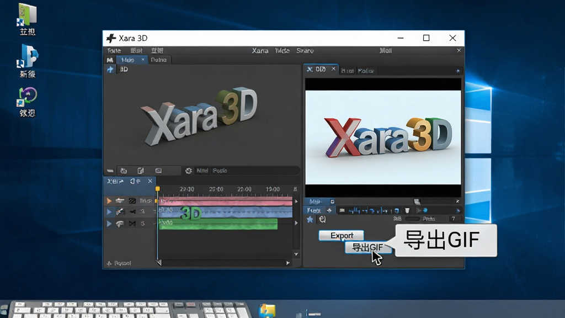The image size is (565, 318).
Task: Click the first grey icon in the export toolbar
Action: pos(342,210)
